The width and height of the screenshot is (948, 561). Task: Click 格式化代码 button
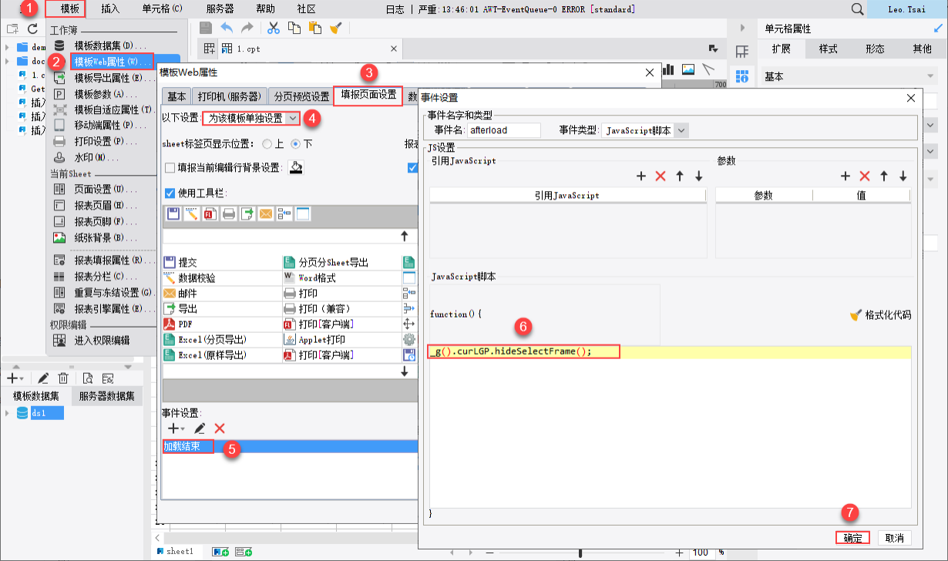tap(880, 315)
